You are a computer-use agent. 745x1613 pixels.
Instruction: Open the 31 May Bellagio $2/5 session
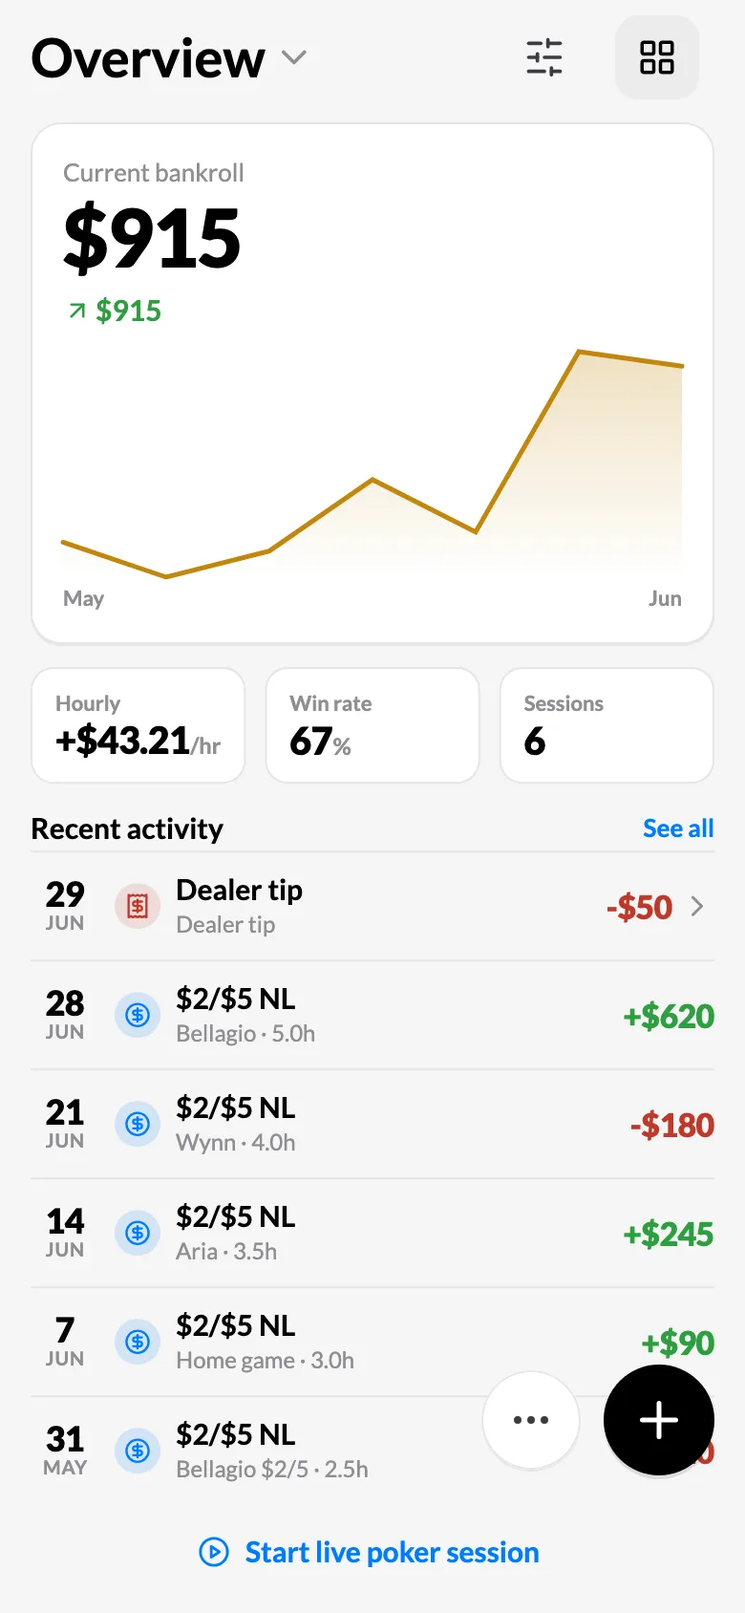pyautogui.click(x=372, y=1451)
